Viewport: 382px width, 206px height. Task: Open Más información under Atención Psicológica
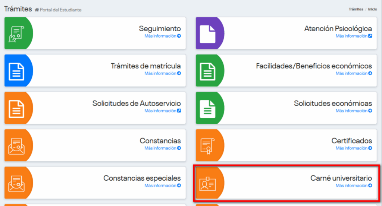354,36
